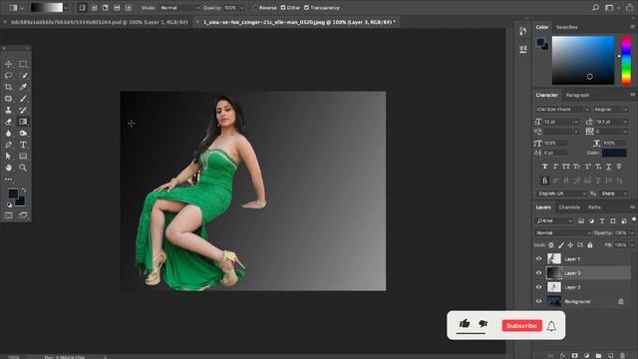Select the Eyedropper tool

click(x=23, y=87)
